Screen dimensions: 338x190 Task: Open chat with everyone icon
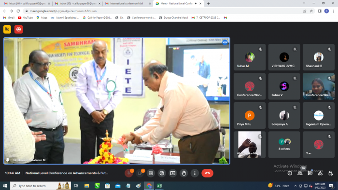coord(310,173)
